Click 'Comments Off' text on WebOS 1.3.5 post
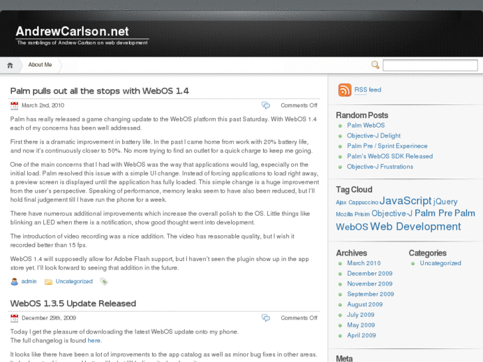Viewport: 483px width, 362px height. [x=299, y=318]
